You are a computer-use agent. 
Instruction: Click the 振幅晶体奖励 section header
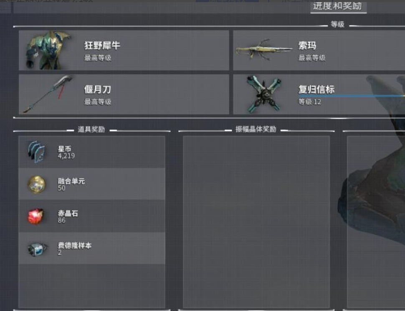[256, 129]
